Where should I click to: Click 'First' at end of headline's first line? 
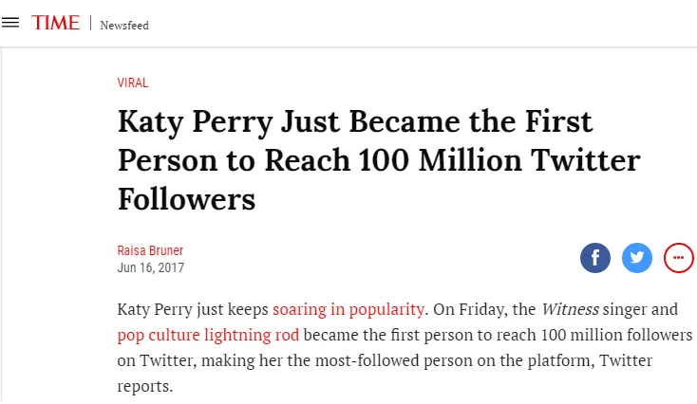click(x=558, y=121)
